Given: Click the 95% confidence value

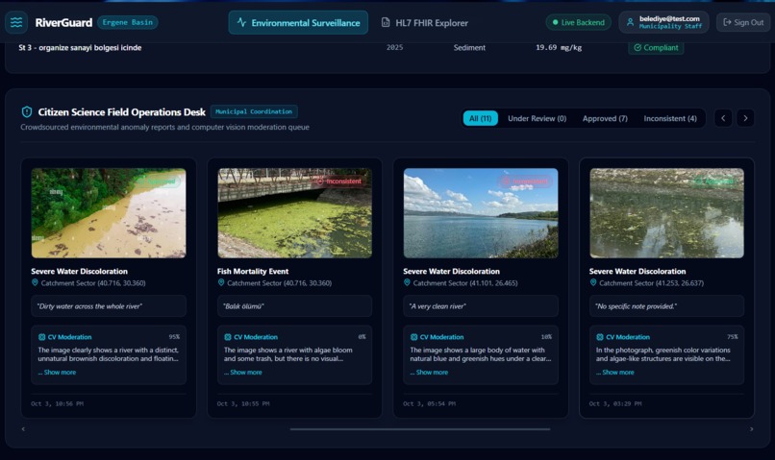Looking at the screenshot, I should 174,337.
